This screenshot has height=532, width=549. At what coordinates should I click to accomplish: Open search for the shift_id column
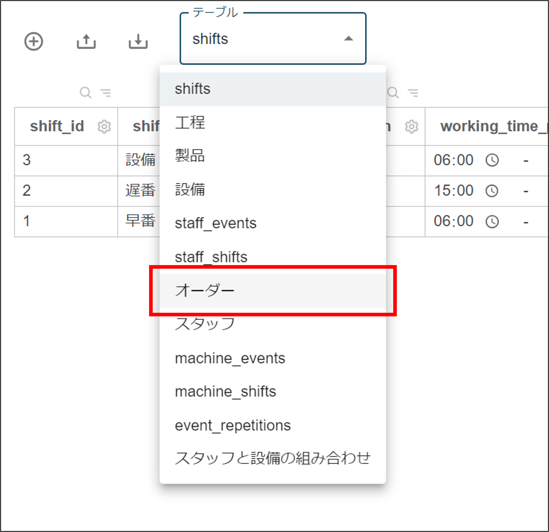85,92
